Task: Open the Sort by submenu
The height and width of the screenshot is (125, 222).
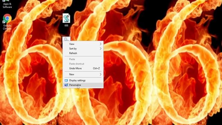Action: [x=83, y=49]
